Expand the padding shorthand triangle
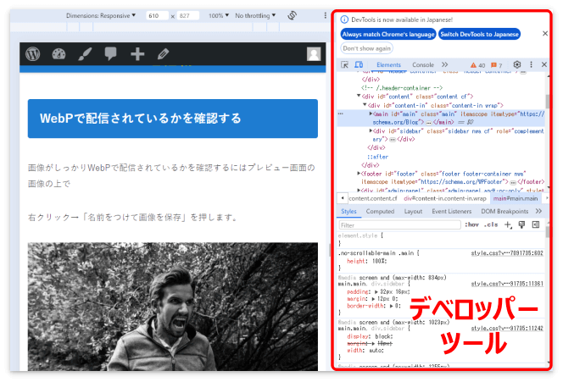Screen dimensions: 563x382 pos(376,291)
